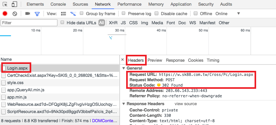This screenshot has height=125, width=276.
Task: Click into the Filter text field
Action: [x=29, y=23]
